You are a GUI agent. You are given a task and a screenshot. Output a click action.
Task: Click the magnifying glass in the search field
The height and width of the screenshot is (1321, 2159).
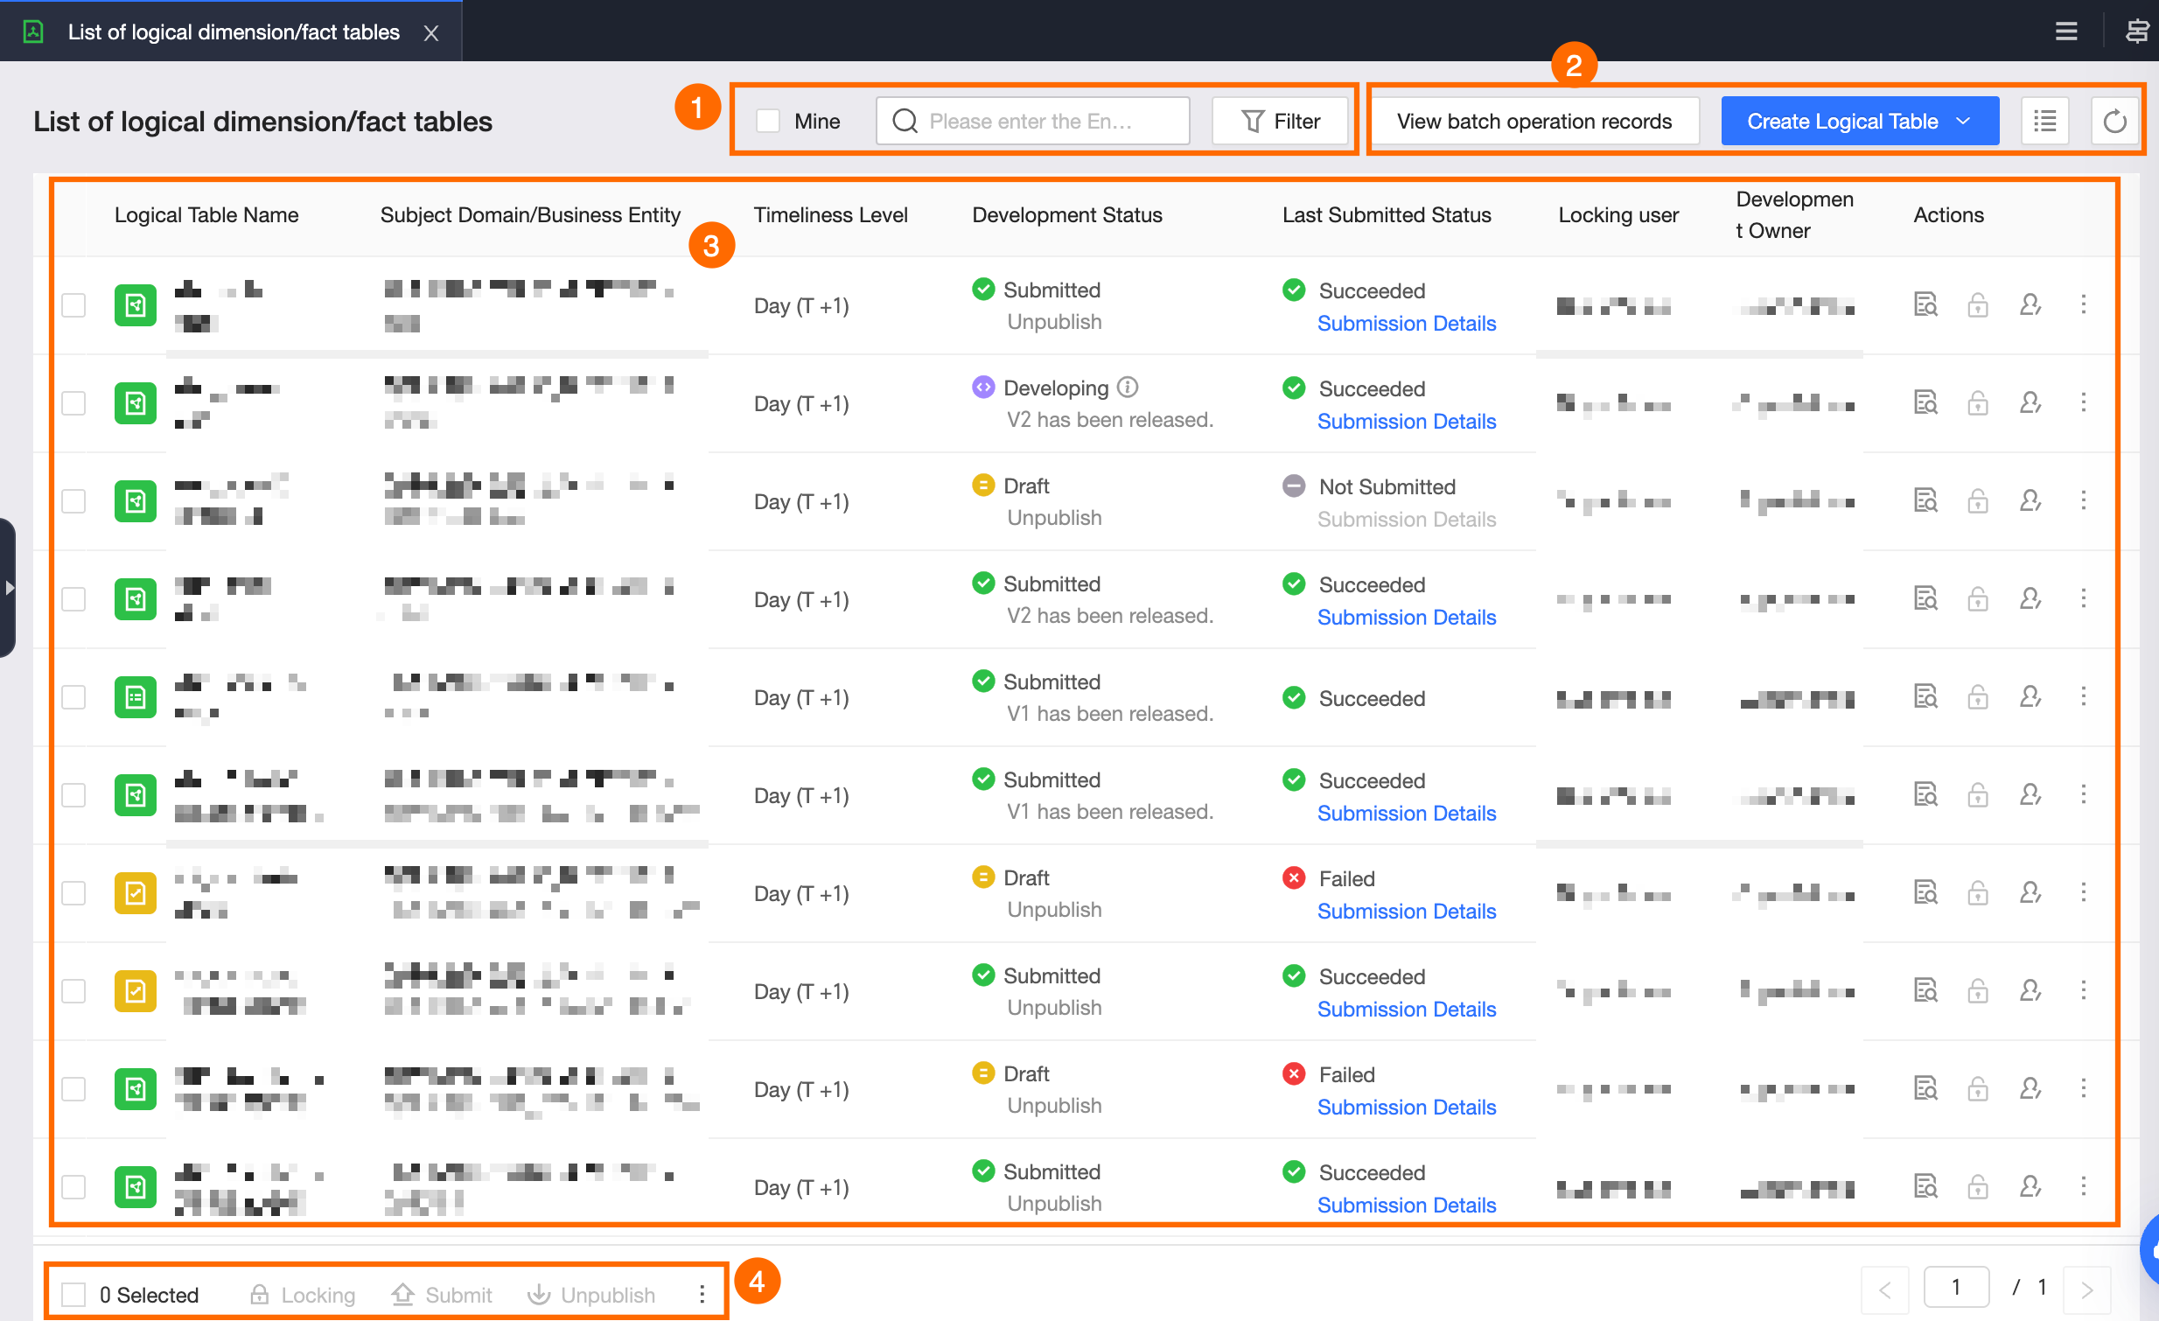tap(905, 121)
